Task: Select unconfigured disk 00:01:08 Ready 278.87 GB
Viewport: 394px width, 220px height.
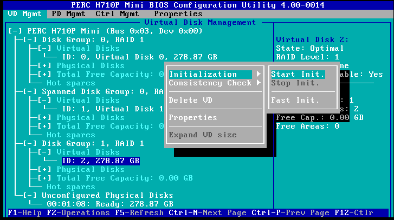Action: (x=110, y=204)
